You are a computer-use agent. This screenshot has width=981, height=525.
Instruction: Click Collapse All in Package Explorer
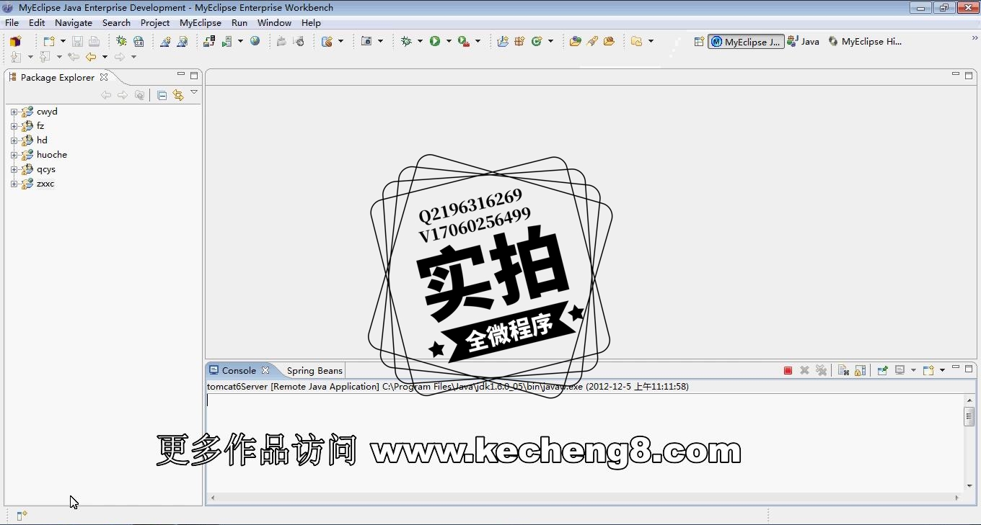162,95
